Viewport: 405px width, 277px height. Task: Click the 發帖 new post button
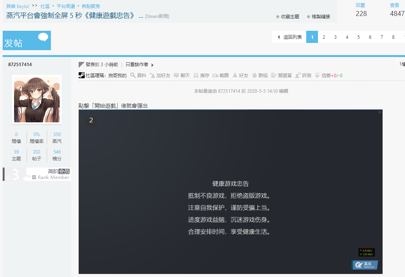coord(27,41)
